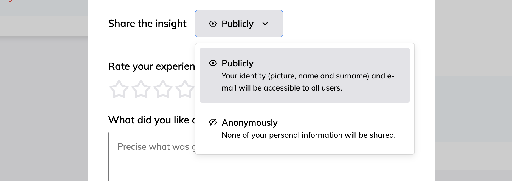Click the Publicly title in the list
Screen dimensions: 512x181
[x=237, y=63]
